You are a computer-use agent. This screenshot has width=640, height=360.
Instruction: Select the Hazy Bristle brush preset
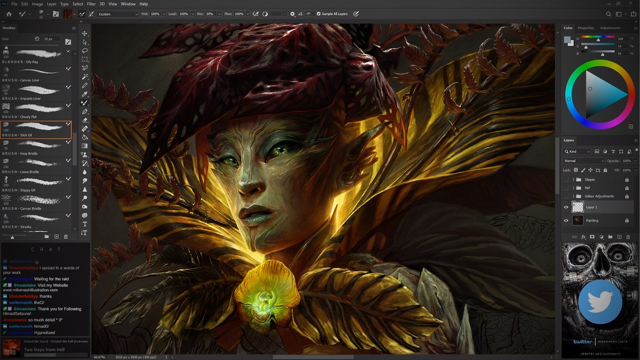pos(37,148)
